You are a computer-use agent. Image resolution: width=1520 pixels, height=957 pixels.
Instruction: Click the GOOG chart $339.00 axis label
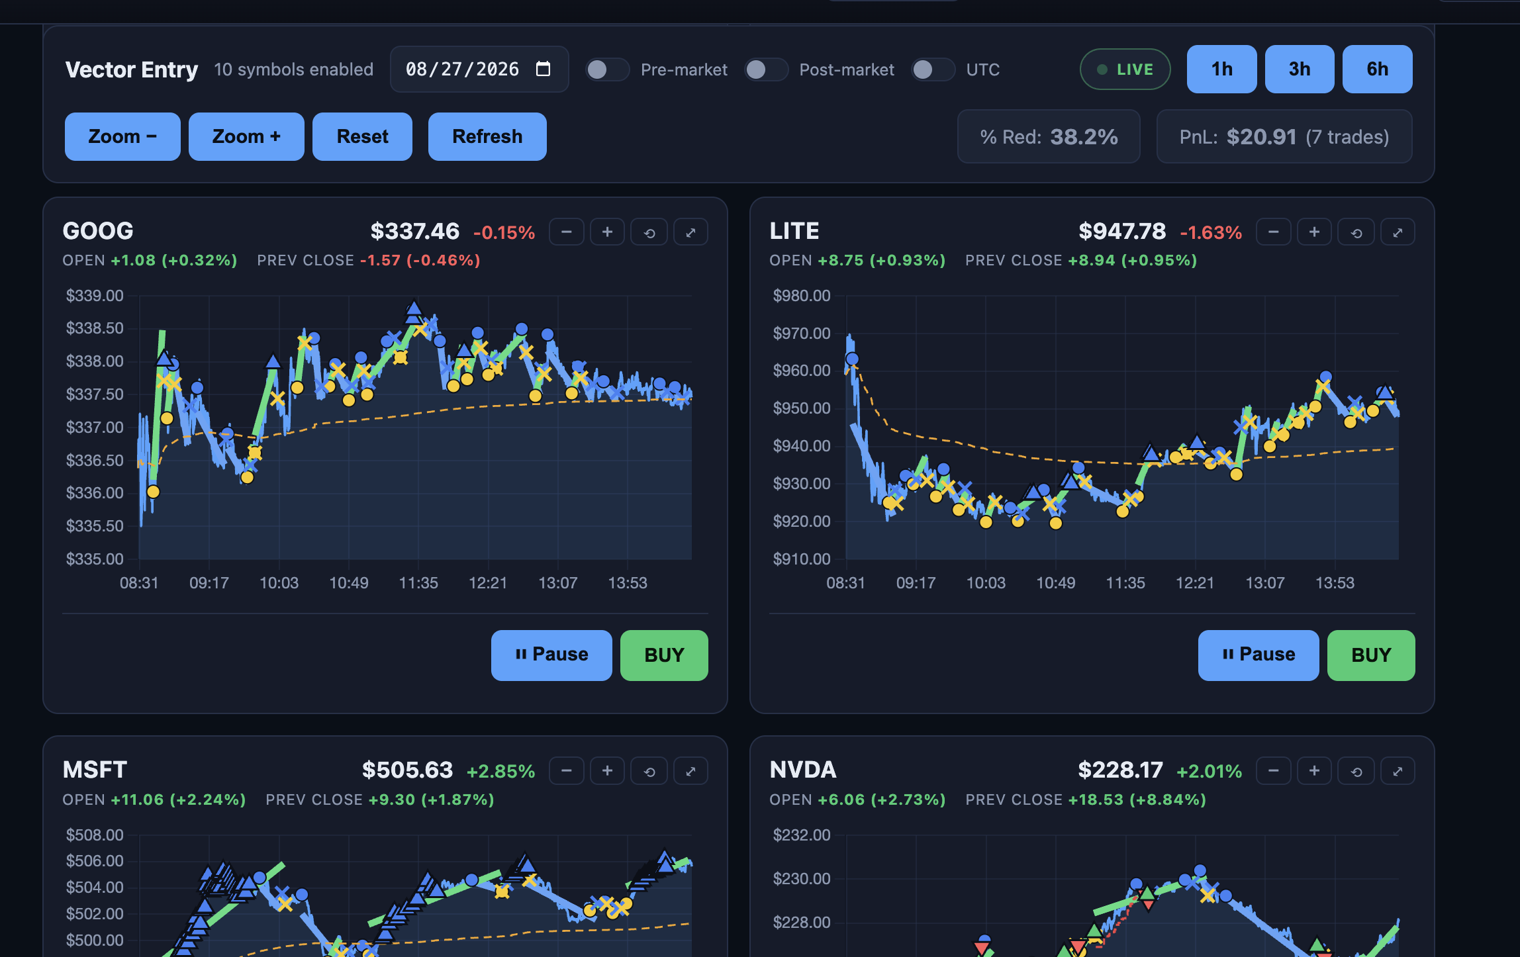(95, 295)
